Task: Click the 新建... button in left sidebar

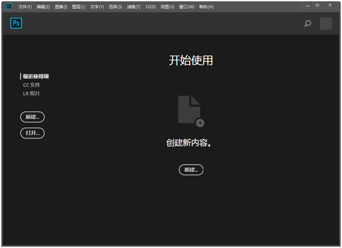Action: tap(33, 117)
